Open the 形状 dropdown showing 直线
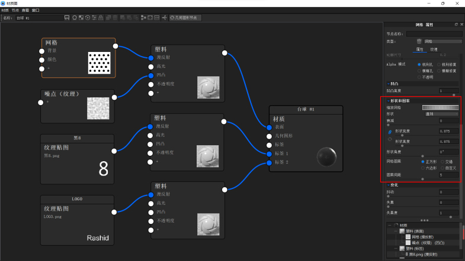 pyautogui.click(x=440, y=113)
